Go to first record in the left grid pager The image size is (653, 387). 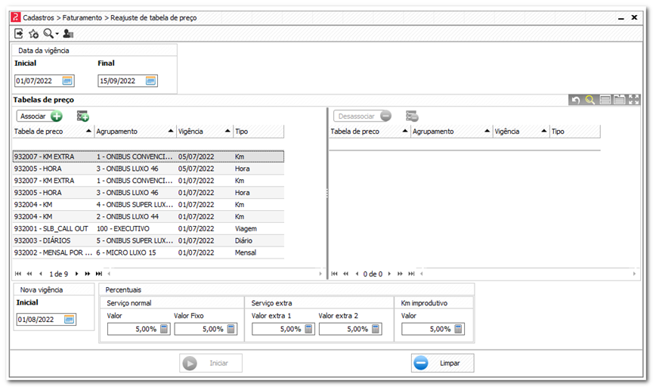(18, 274)
